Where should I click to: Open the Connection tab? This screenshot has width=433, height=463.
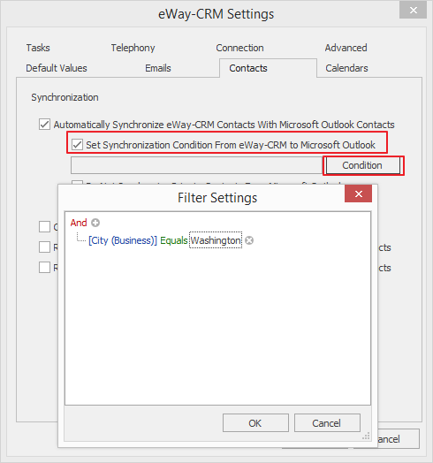click(x=239, y=48)
